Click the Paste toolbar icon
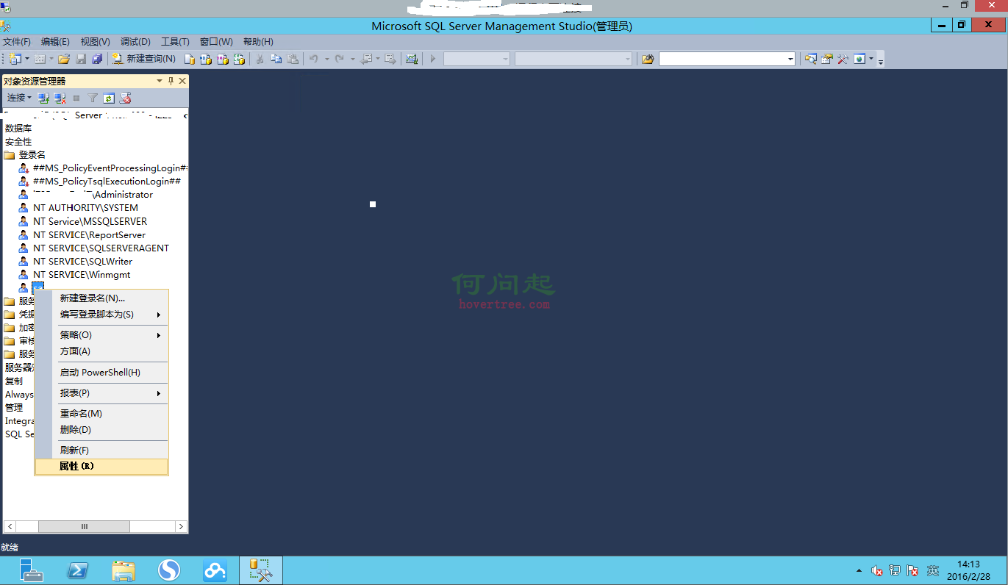Viewport: 1008px width, 585px height. [x=293, y=59]
